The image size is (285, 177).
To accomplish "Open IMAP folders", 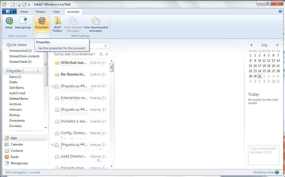I will [57, 24].
